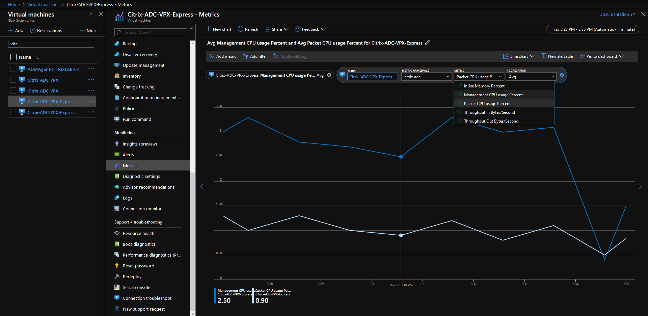Go to the previous time range arrow
This screenshot has width=648, height=316.
point(202,186)
